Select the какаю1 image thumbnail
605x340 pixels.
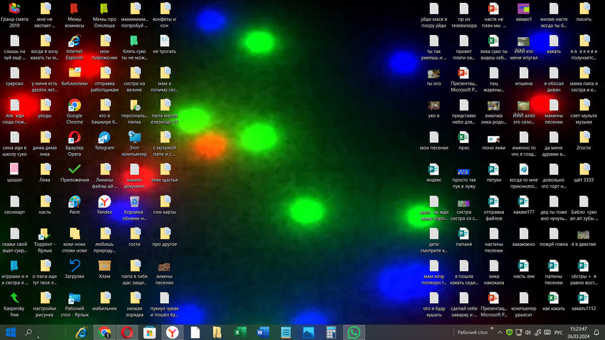point(523,9)
